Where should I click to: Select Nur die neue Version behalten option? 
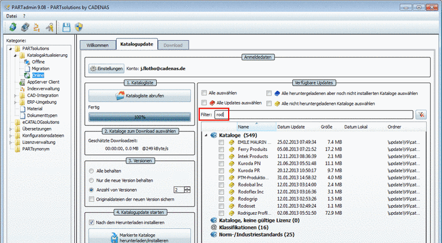91,180
